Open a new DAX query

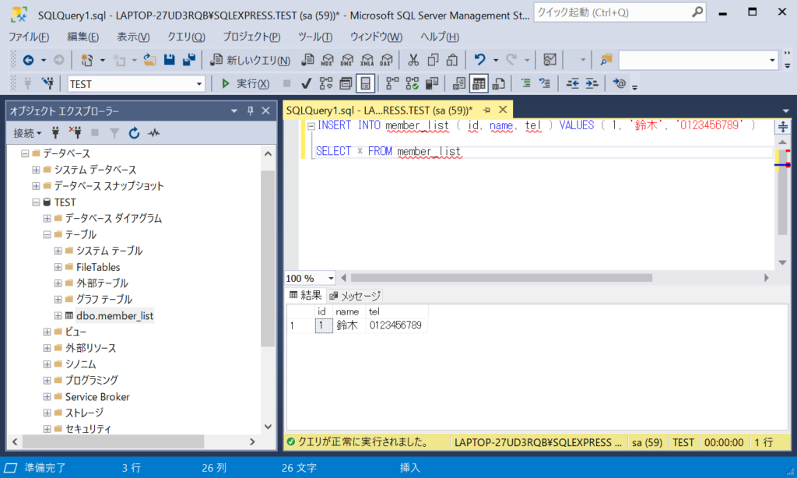click(x=387, y=60)
